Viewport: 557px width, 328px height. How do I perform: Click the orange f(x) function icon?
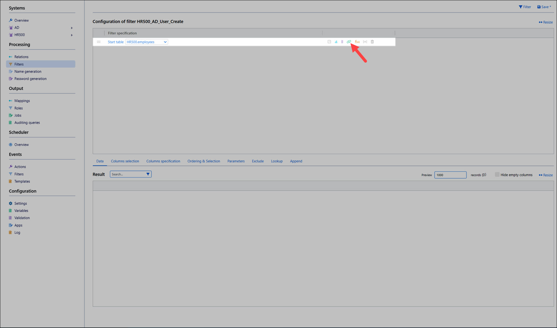357,42
